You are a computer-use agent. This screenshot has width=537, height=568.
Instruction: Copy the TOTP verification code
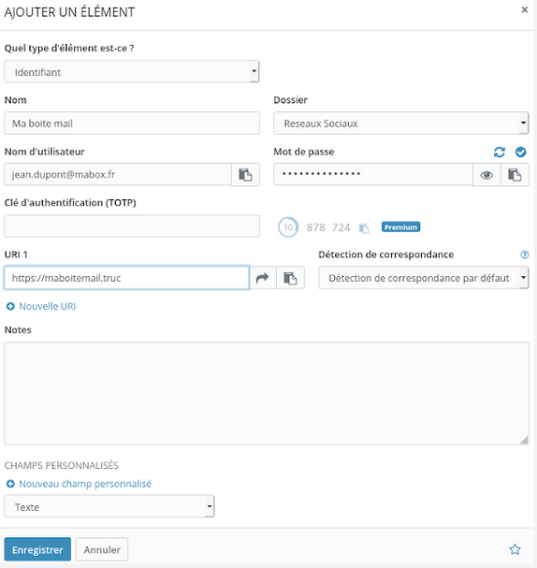coord(364,227)
